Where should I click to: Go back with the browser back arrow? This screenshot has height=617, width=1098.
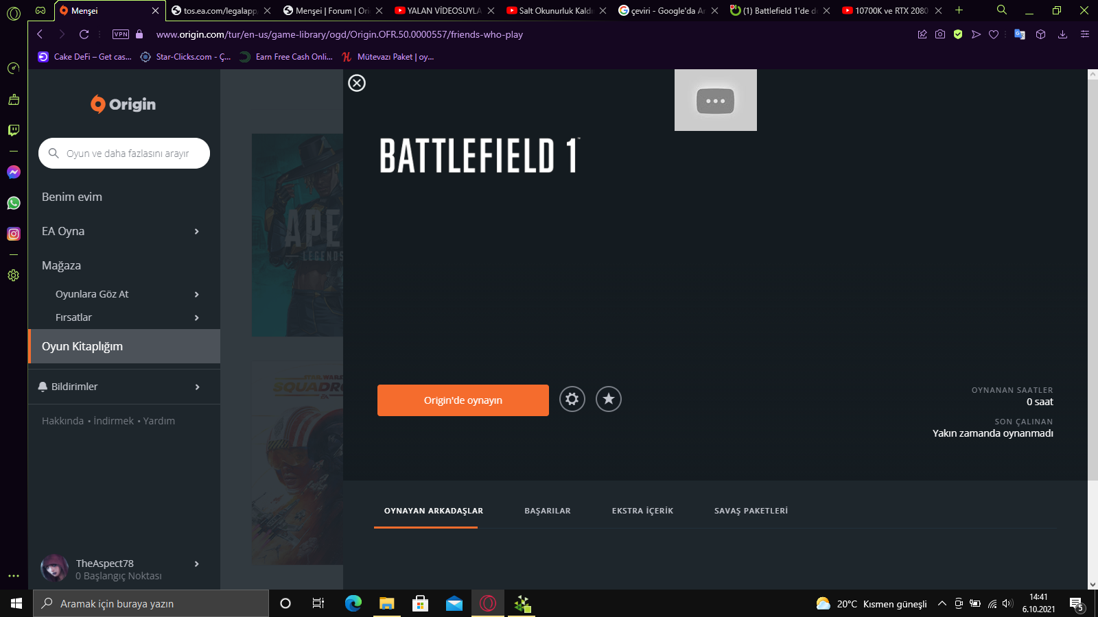[x=40, y=34]
